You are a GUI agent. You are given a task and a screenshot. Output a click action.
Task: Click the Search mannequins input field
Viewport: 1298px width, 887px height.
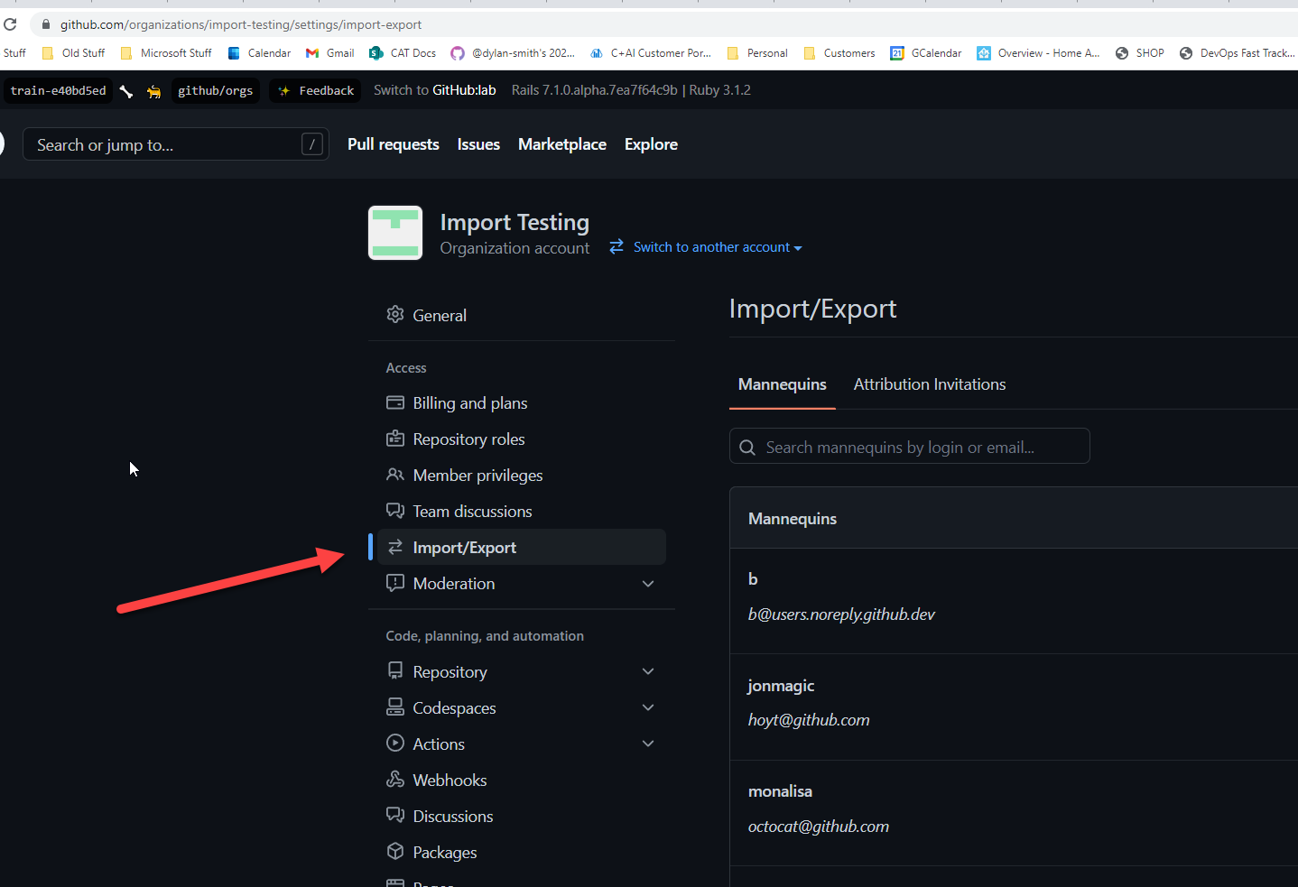point(910,446)
